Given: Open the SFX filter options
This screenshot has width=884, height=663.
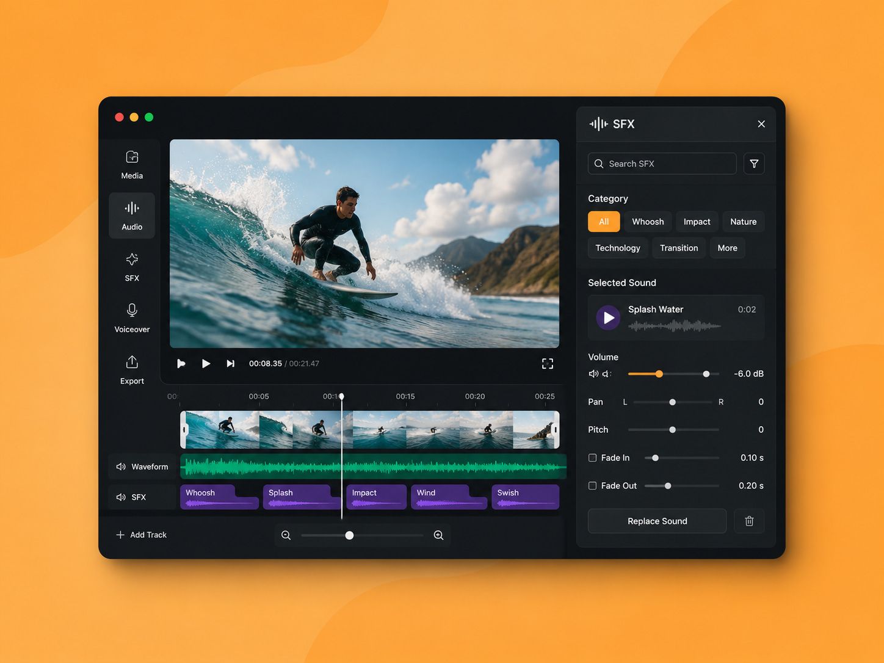Looking at the screenshot, I should [x=754, y=164].
